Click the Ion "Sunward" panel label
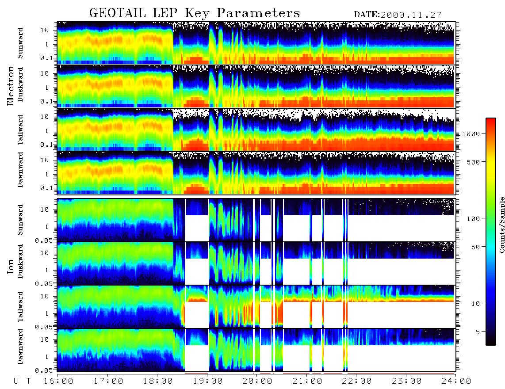Viewport: 505px width, 389px height. click(x=20, y=220)
